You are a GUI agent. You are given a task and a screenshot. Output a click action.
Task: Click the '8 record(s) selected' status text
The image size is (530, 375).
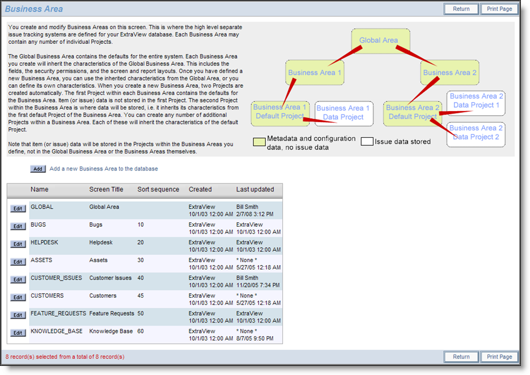(x=65, y=357)
